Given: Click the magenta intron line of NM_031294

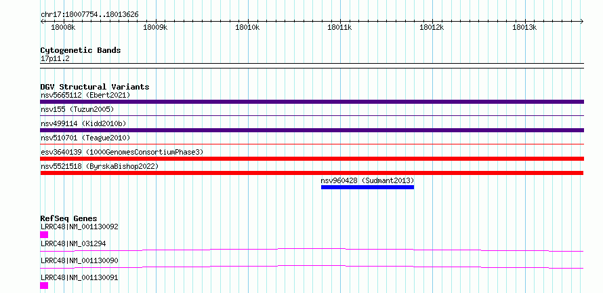Looking at the screenshot, I should click(312, 250).
